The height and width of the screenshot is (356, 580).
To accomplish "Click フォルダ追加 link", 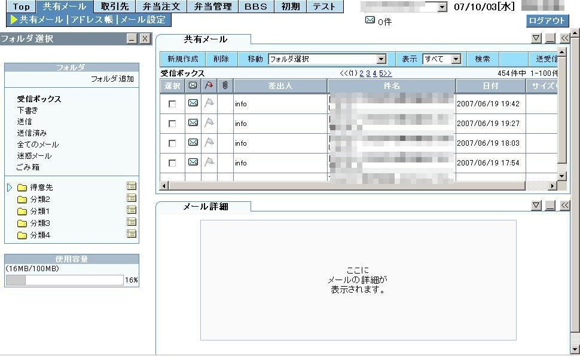I will coord(112,79).
